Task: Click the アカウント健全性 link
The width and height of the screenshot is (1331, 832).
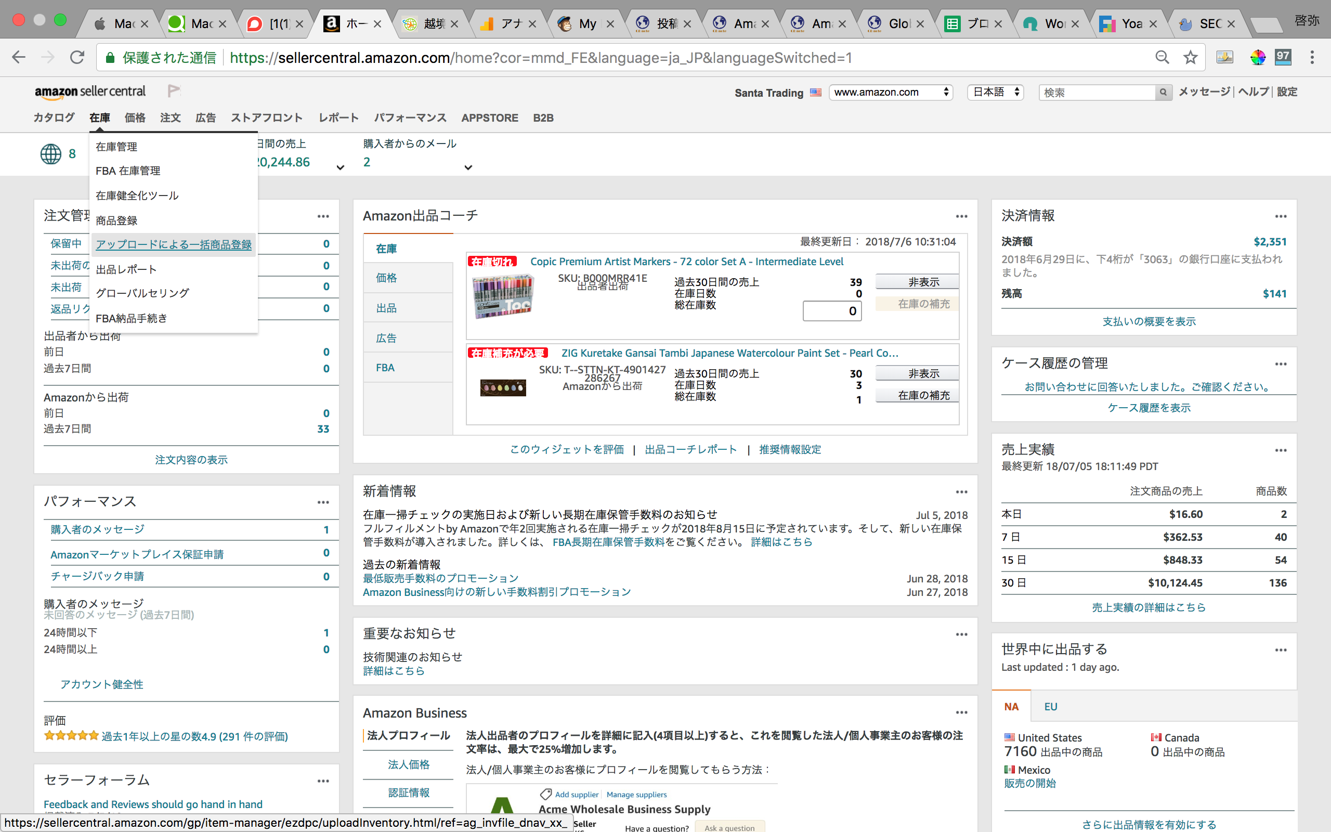Action: [102, 684]
